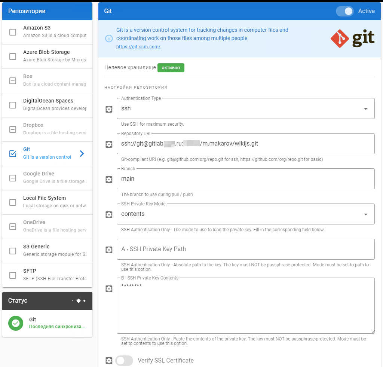
Task: Click the git logo image
Action: (x=352, y=39)
